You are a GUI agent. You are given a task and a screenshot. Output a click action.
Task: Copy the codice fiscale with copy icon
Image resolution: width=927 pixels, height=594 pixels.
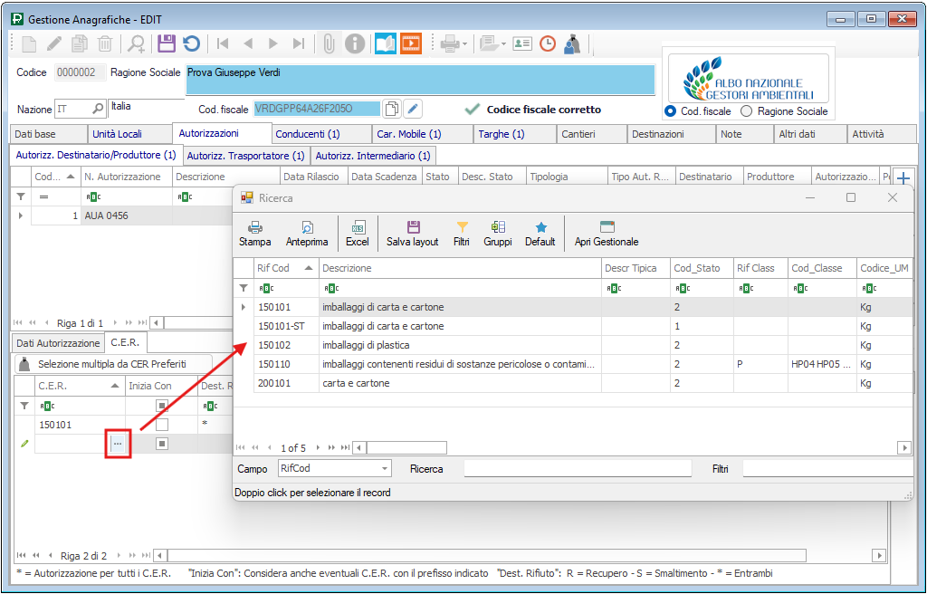(392, 109)
